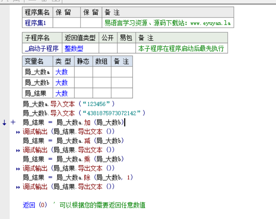Screen dimensions: 276x219
Task: Click 导入文本 on the 局_大数b line
Action: [63, 113]
